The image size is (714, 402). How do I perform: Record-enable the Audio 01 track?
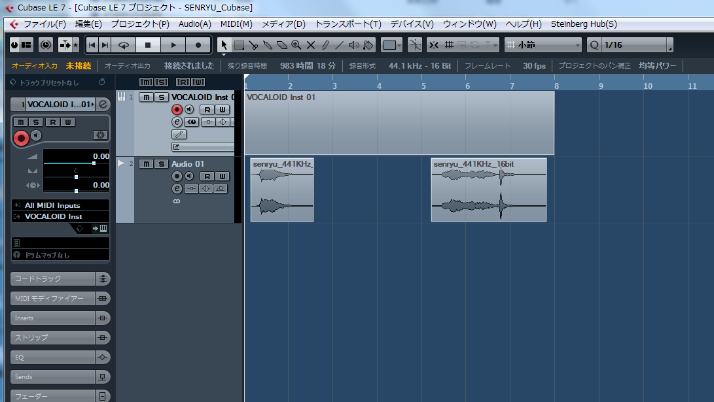point(177,176)
